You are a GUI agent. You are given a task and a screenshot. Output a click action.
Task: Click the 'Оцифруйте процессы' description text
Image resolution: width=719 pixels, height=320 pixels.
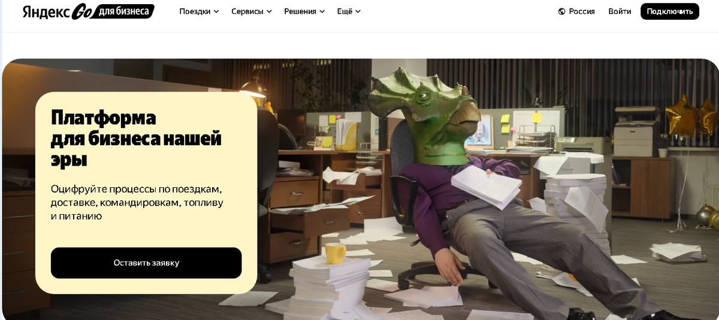point(137,202)
